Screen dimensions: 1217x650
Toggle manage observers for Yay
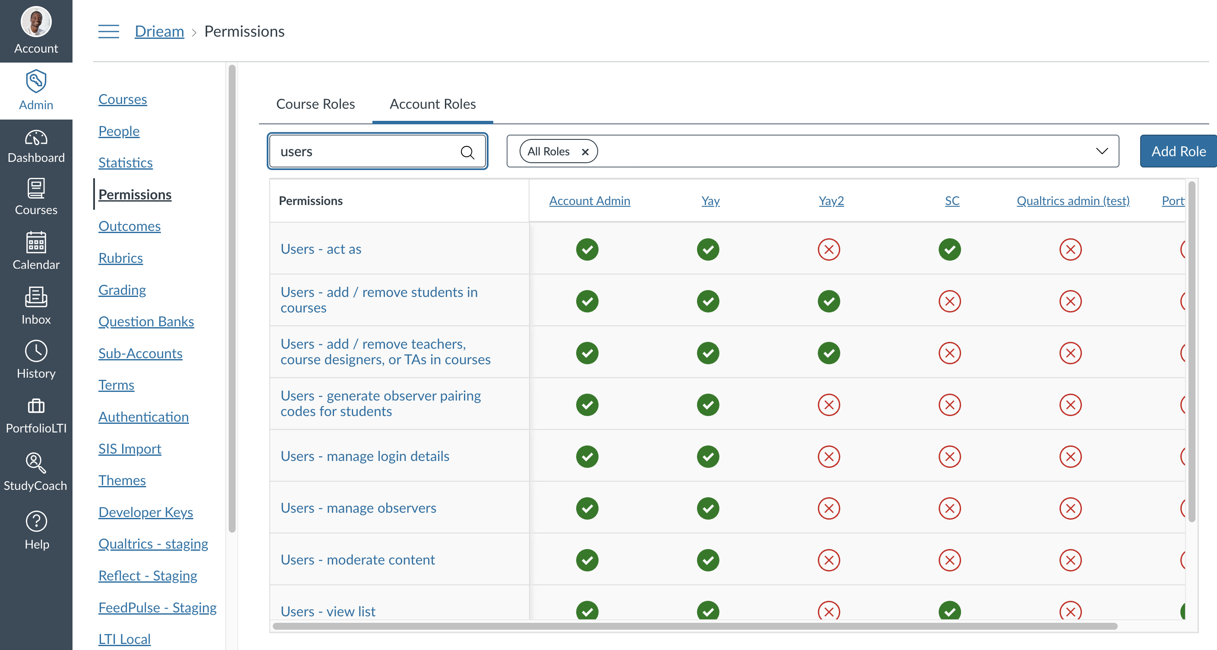(708, 509)
